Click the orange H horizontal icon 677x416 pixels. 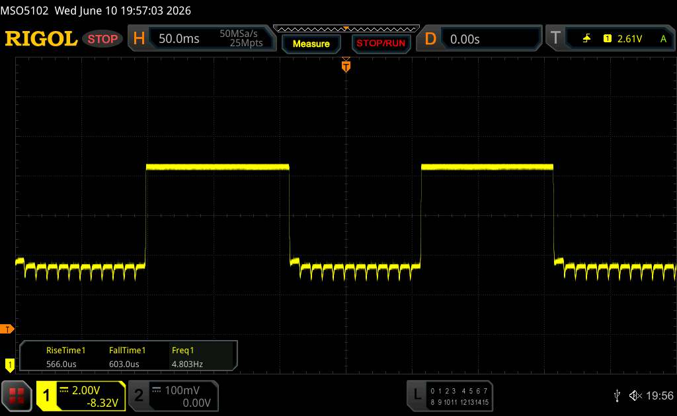[x=139, y=38]
